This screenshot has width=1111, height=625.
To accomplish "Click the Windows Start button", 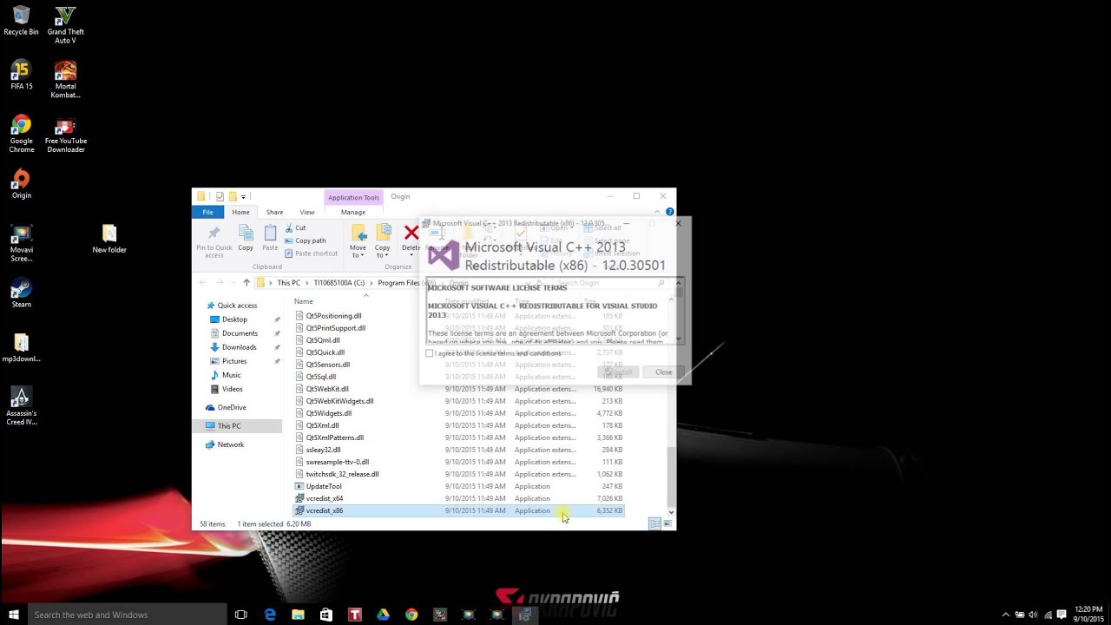I will (14, 615).
